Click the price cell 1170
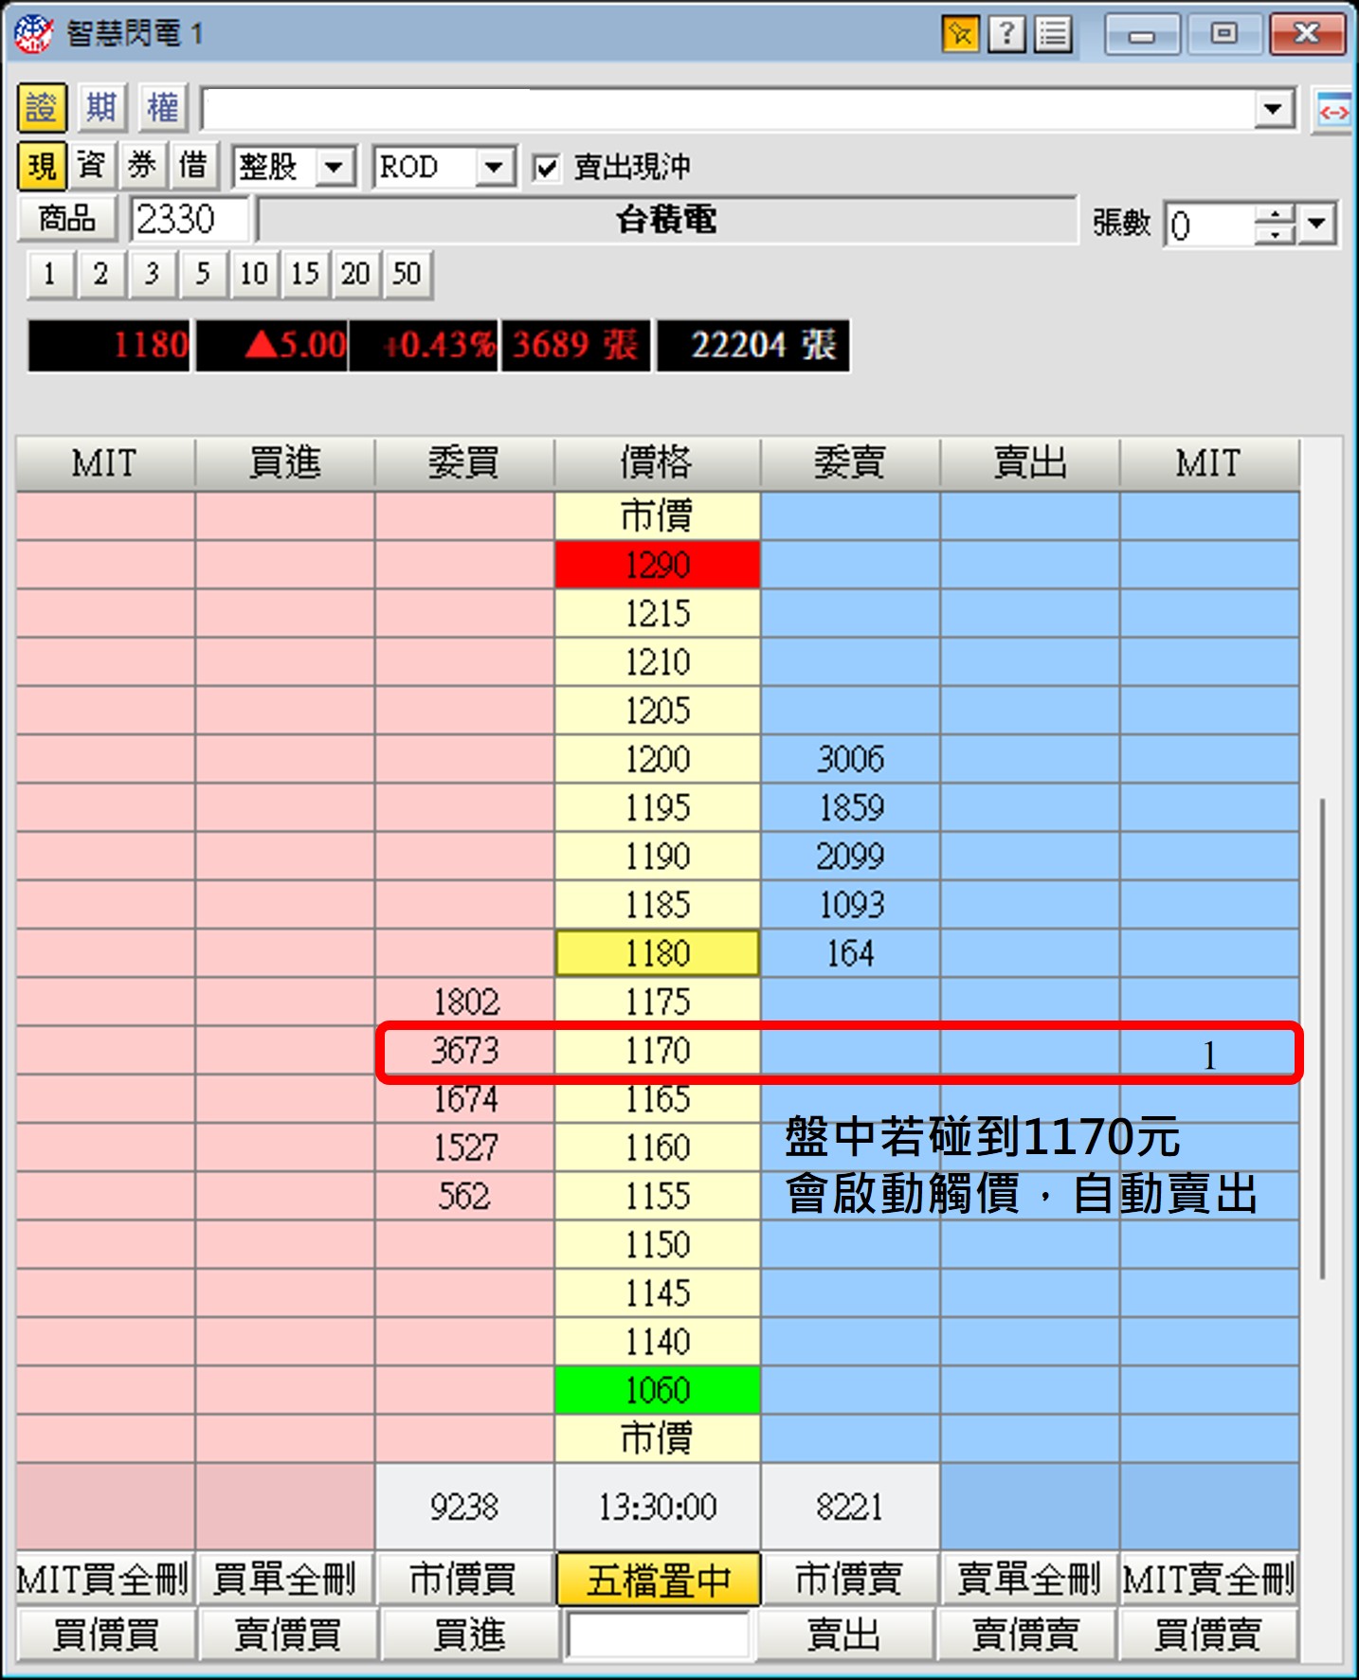The width and height of the screenshot is (1359, 1680). coord(658,1051)
